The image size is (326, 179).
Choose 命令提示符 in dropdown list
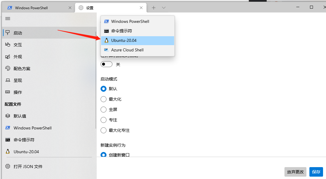(137, 31)
